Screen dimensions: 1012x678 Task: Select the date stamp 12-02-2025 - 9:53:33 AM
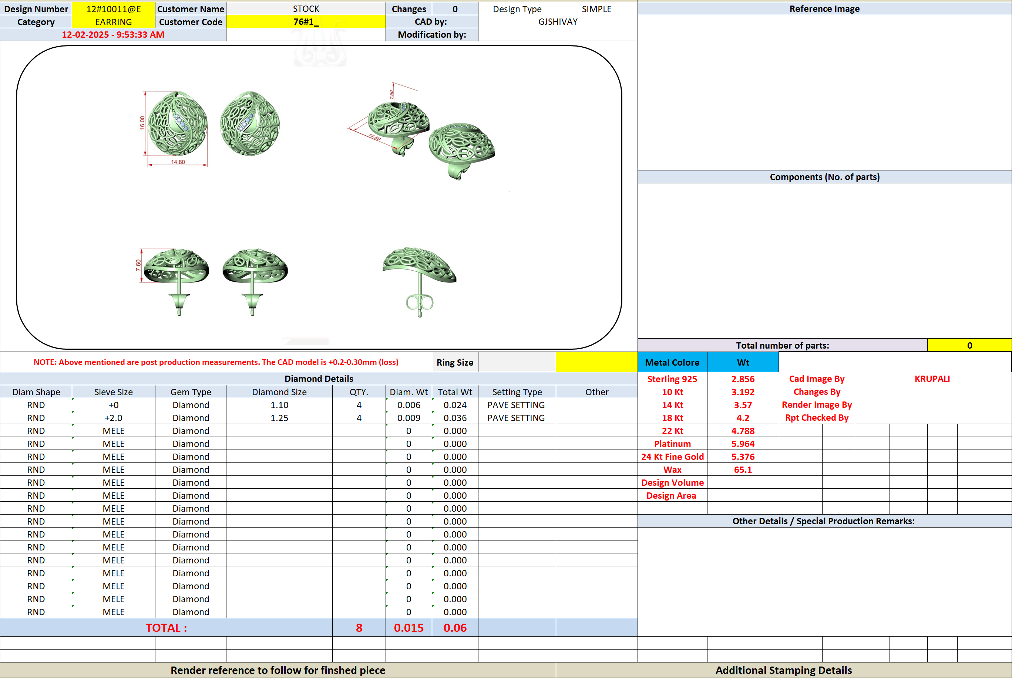click(x=113, y=35)
